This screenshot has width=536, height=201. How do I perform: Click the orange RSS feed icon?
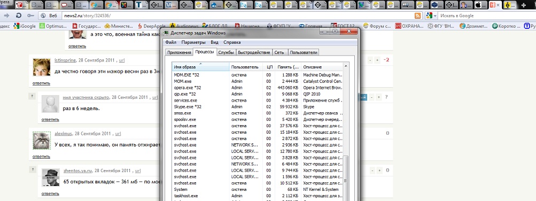pyautogui.click(x=418, y=16)
